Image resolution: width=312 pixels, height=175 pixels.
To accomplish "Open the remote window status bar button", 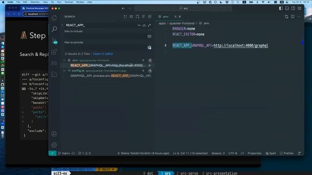I will click(53, 153).
